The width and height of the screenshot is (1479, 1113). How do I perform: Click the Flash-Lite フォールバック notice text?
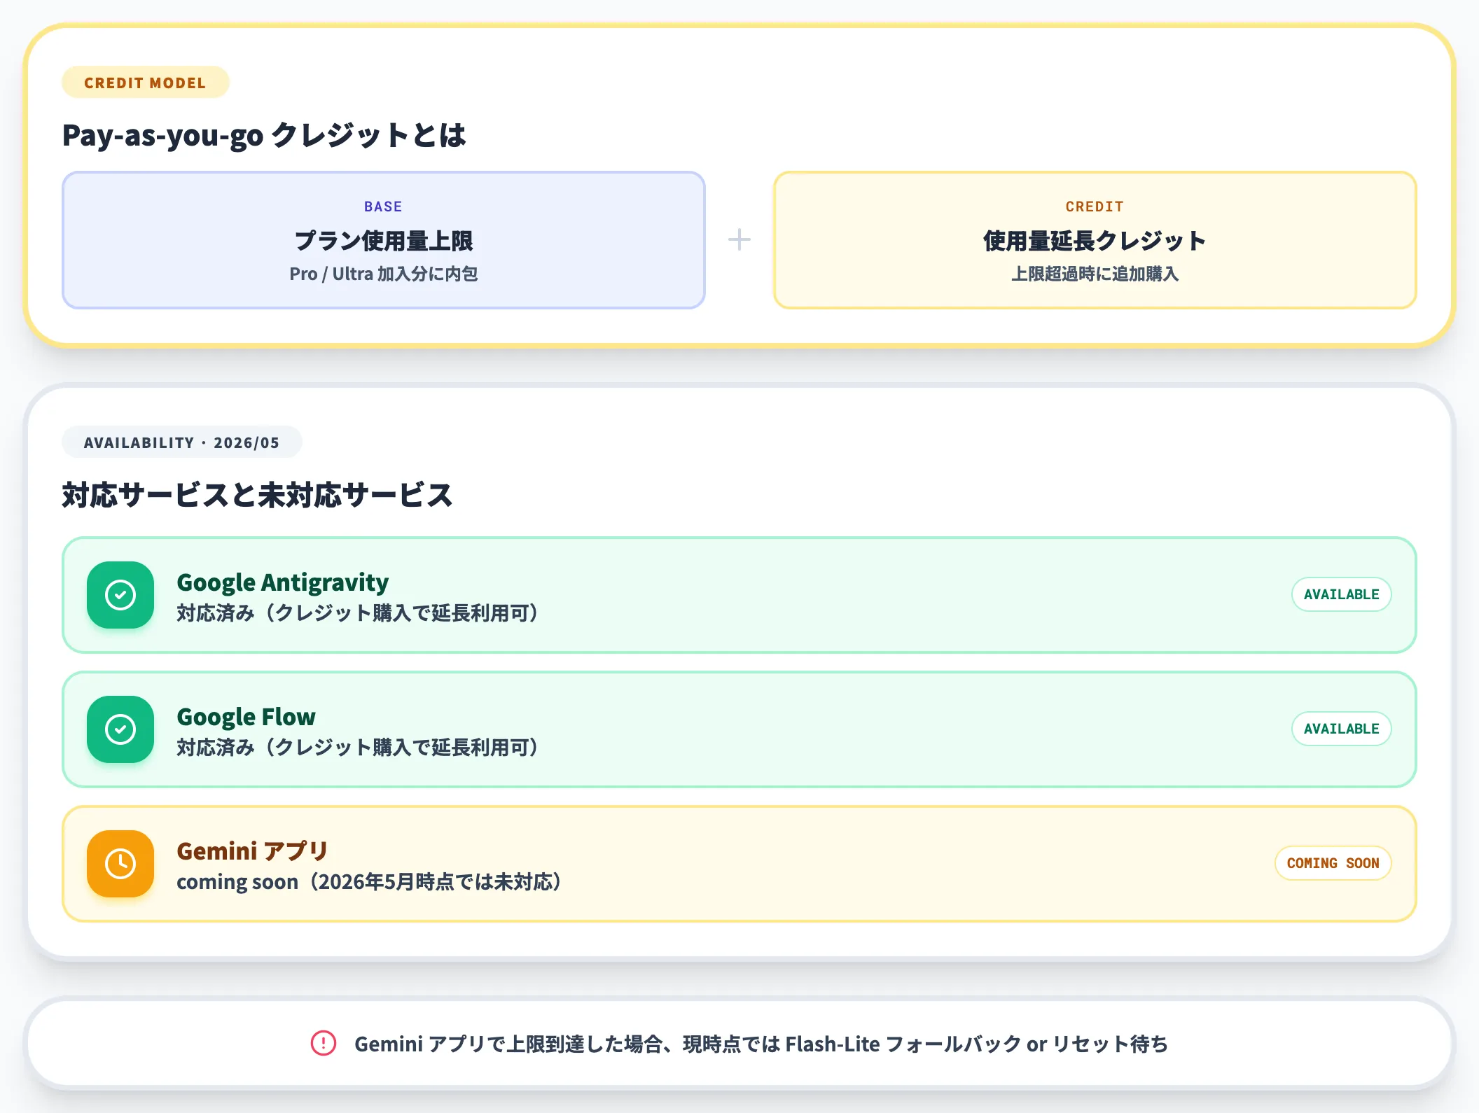click(761, 1044)
